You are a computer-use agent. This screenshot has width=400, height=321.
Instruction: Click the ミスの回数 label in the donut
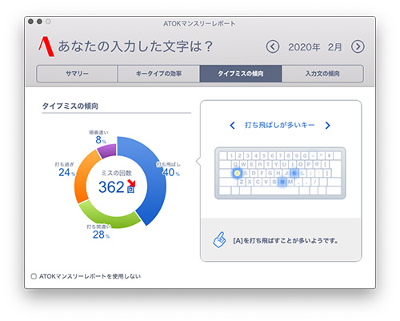(x=117, y=173)
